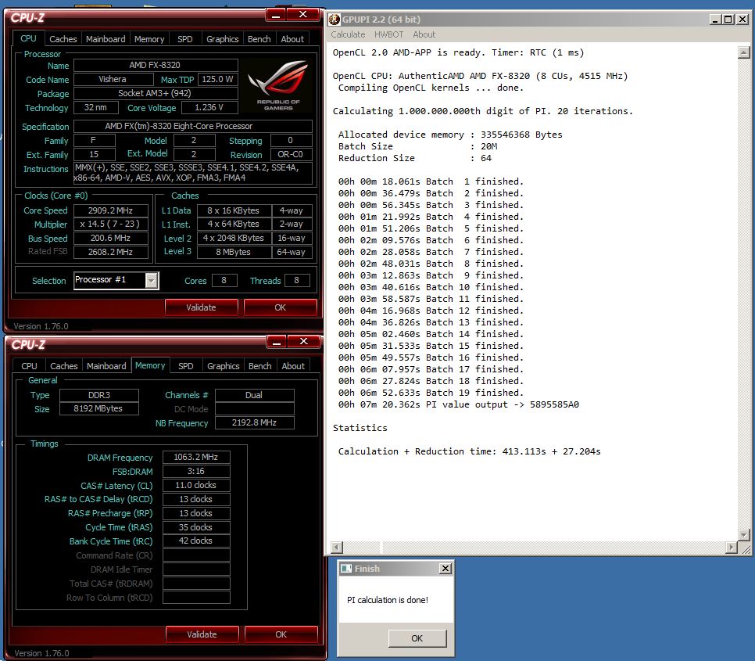Click the Rated FSB value 2608.2 MHz
Viewport: 755px width, 661px height.
(x=110, y=252)
